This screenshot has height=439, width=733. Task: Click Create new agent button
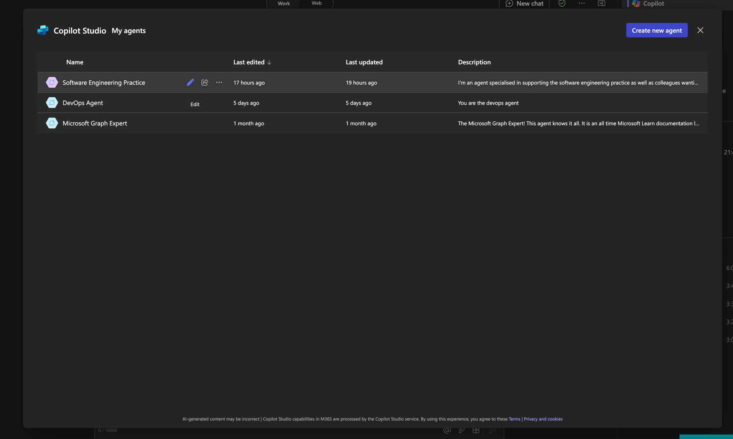[x=656, y=30]
